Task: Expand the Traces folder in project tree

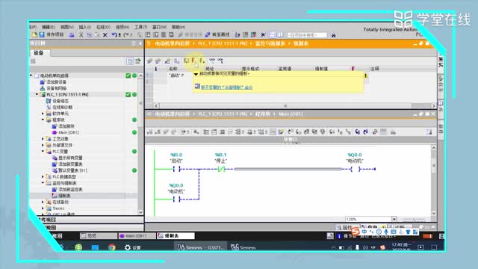Action: 43,208
